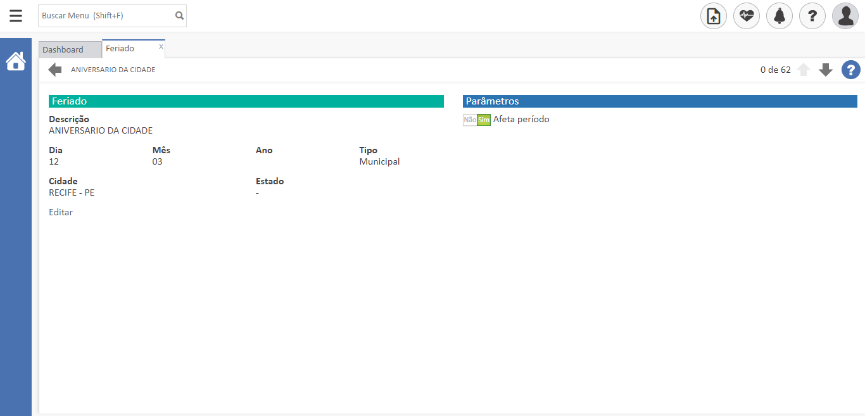Go back using the left arrow
This screenshot has height=416, width=865.
[55, 70]
